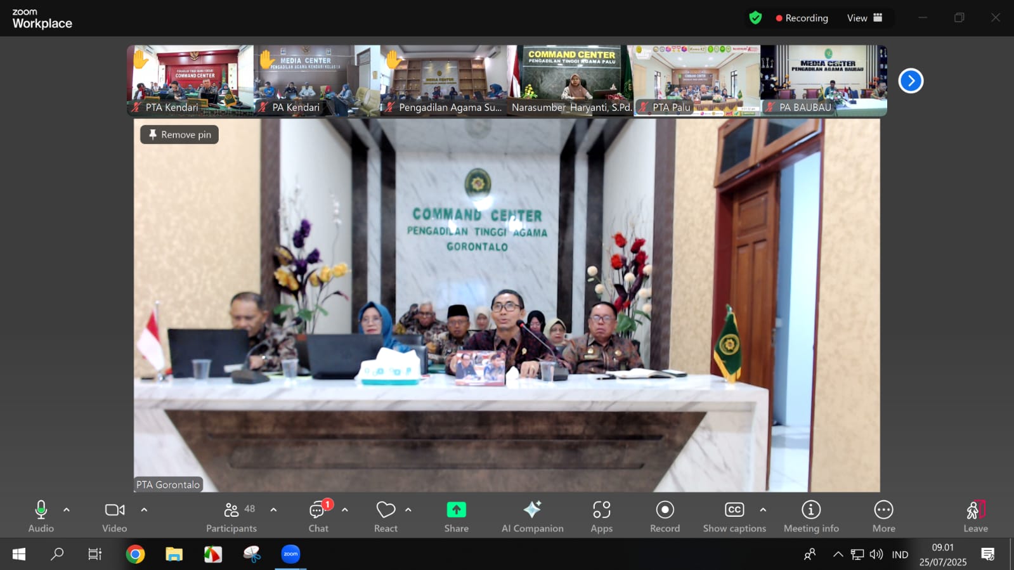The image size is (1014, 570).
Task: Open the Meeting info icon
Action: click(810, 510)
